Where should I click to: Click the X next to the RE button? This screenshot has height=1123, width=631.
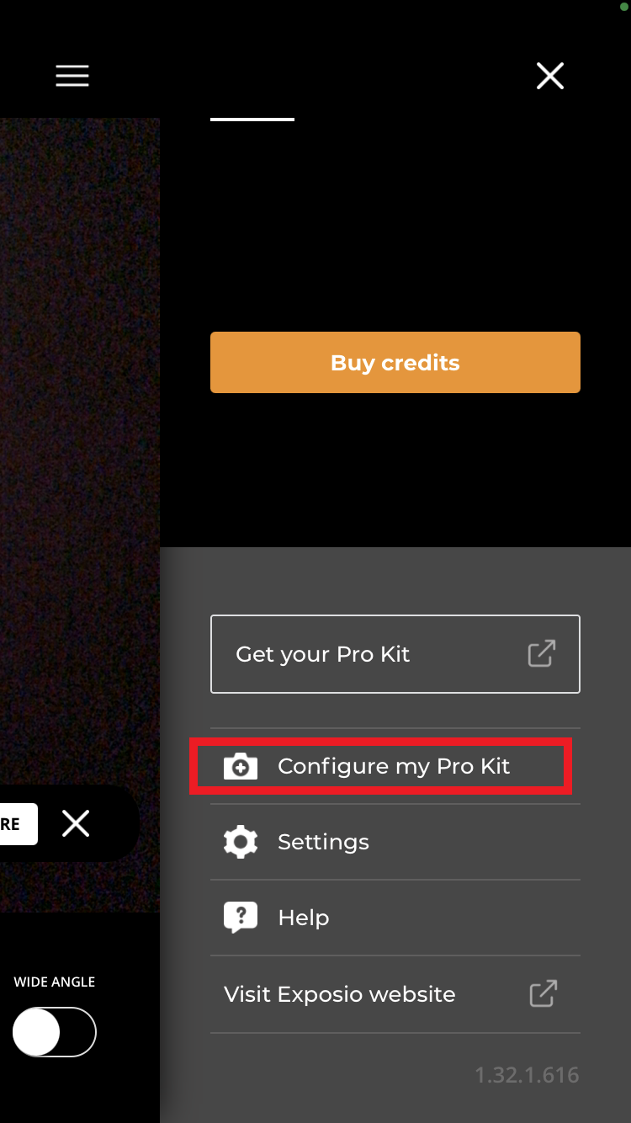pos(76,823)
